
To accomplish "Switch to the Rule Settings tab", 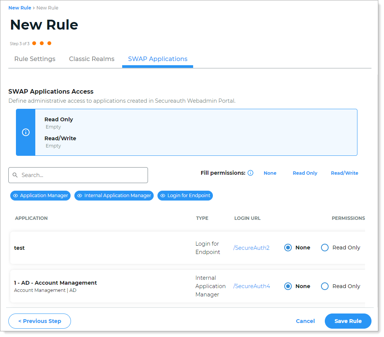I will [35, 59].
